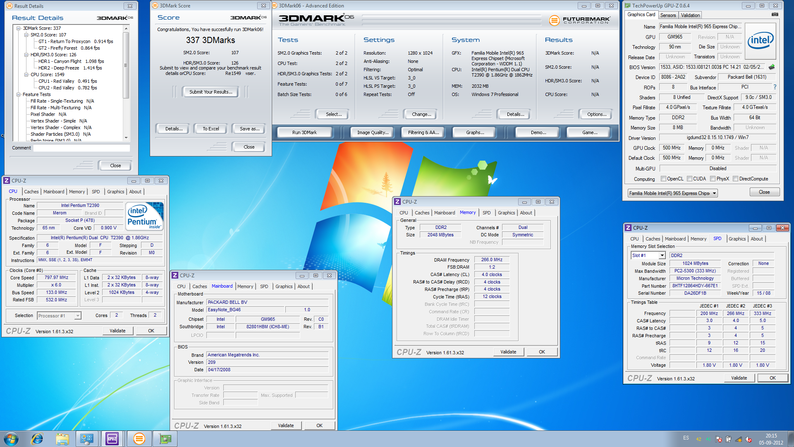Click the Control Panel taskbar icon

[87, 439]
